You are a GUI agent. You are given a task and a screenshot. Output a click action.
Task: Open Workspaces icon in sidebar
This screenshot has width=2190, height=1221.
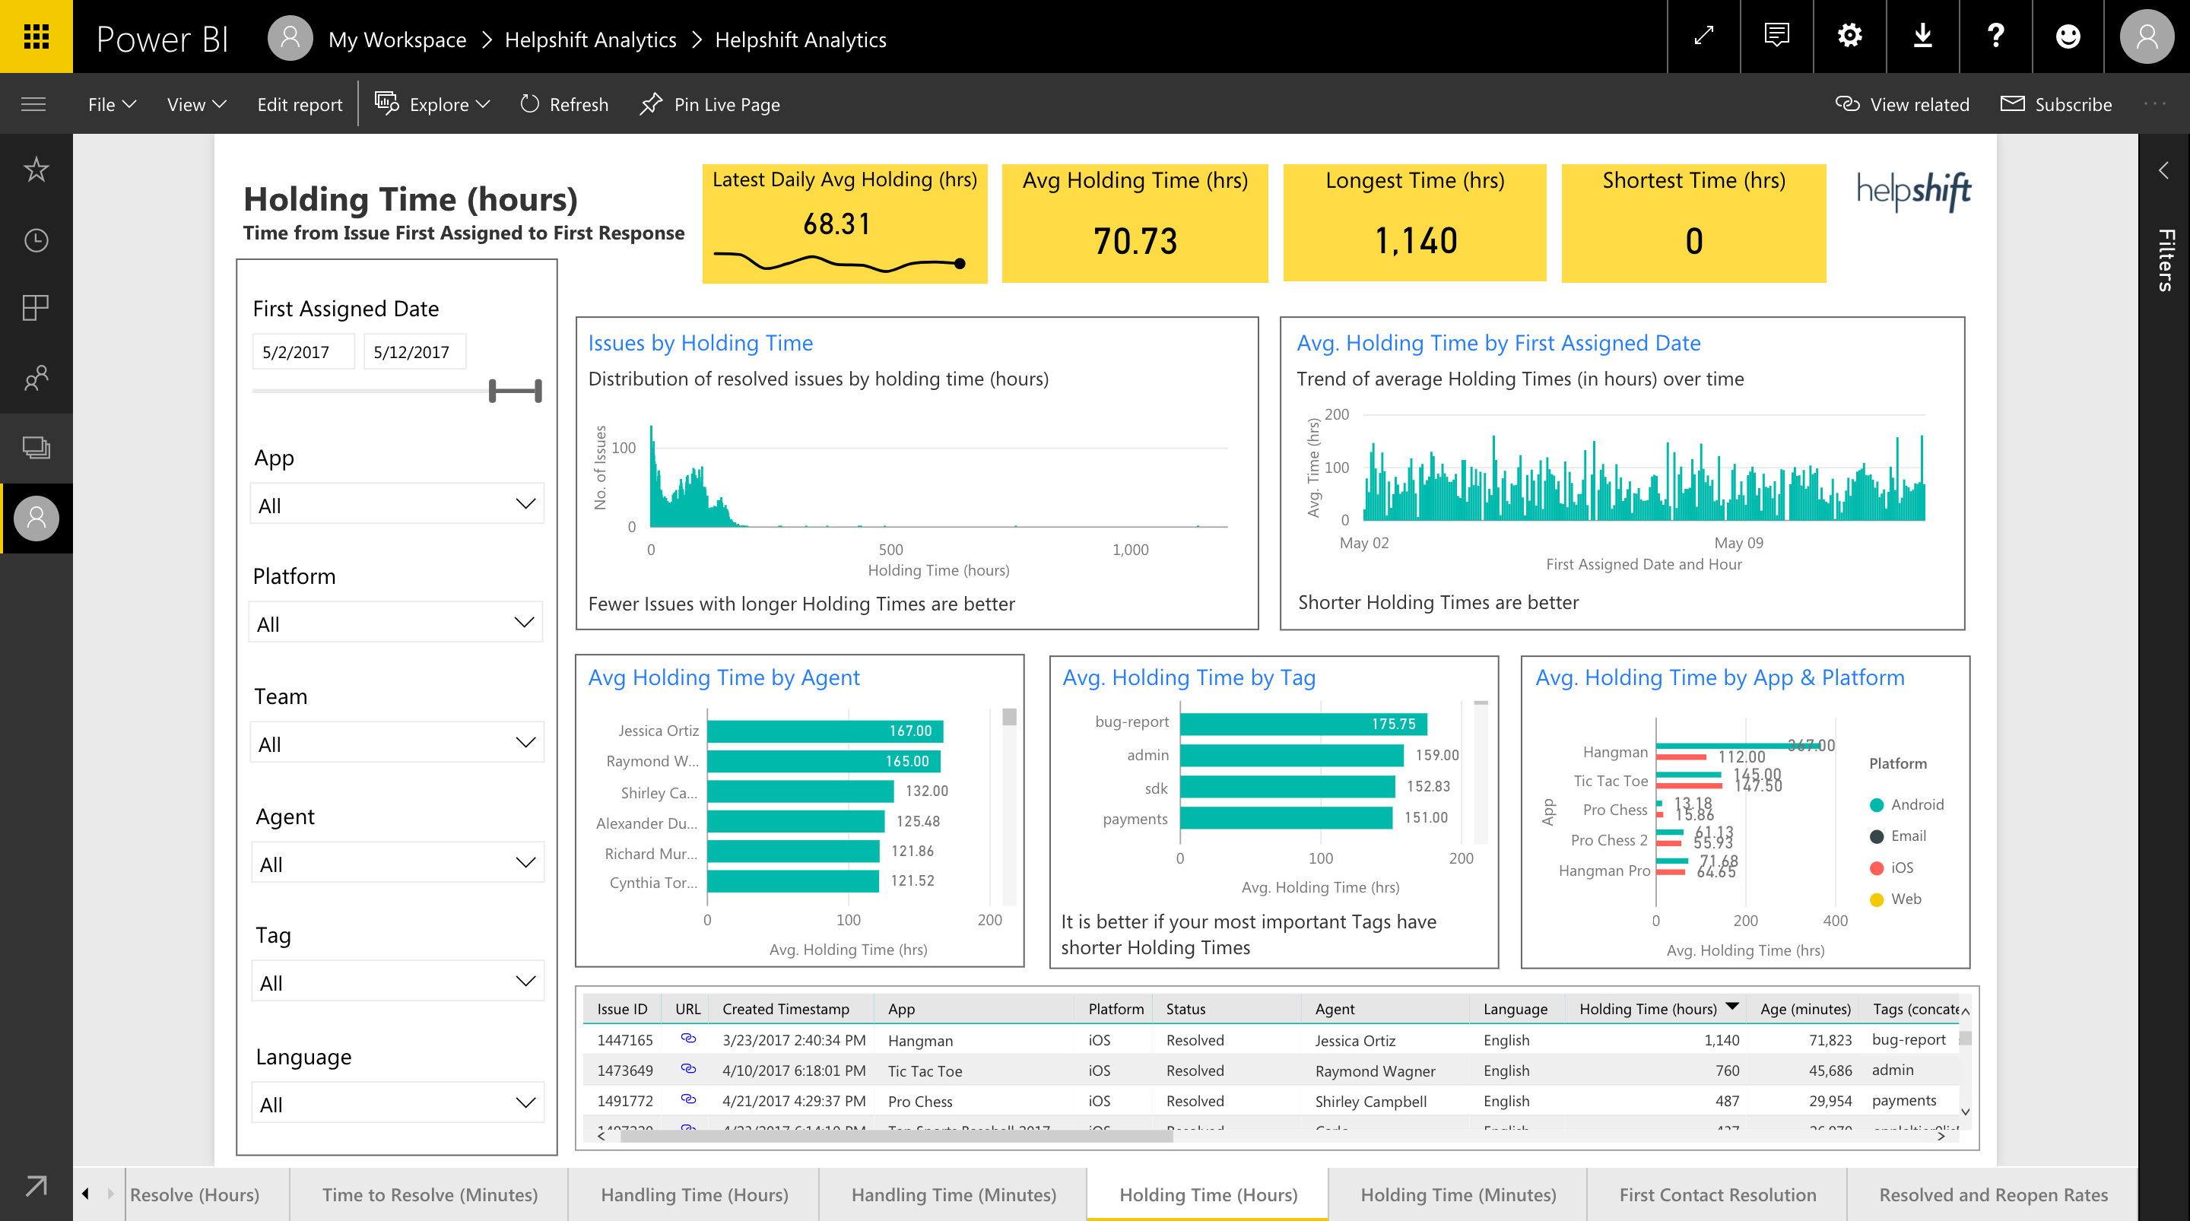36,447
